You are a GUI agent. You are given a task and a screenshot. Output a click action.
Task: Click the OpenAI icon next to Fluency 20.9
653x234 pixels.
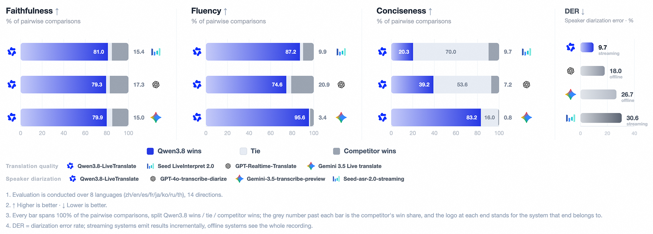[341, 85]
